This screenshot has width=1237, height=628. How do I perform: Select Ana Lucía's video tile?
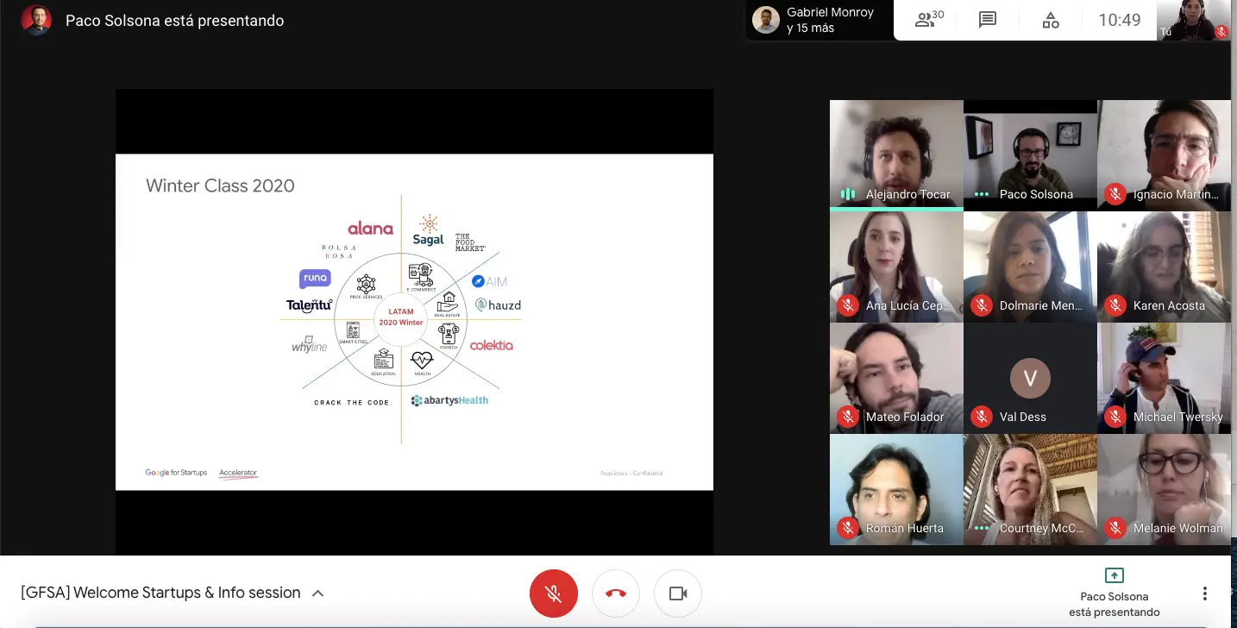pyautogui.click(x=896, y=267)
